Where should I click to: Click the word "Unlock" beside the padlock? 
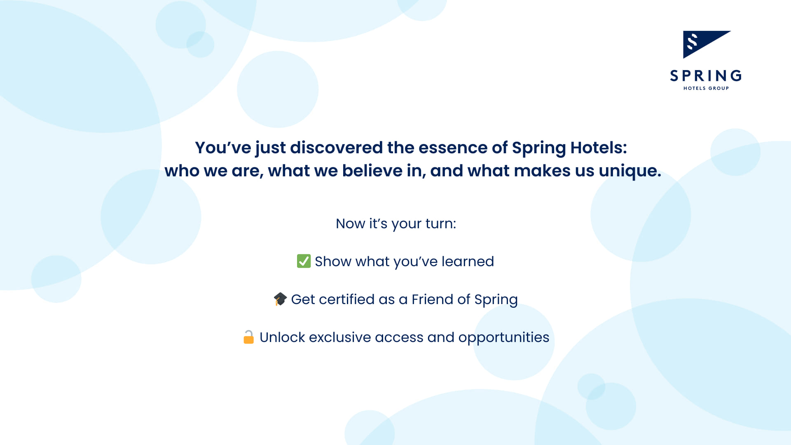[x=282, y=337]
